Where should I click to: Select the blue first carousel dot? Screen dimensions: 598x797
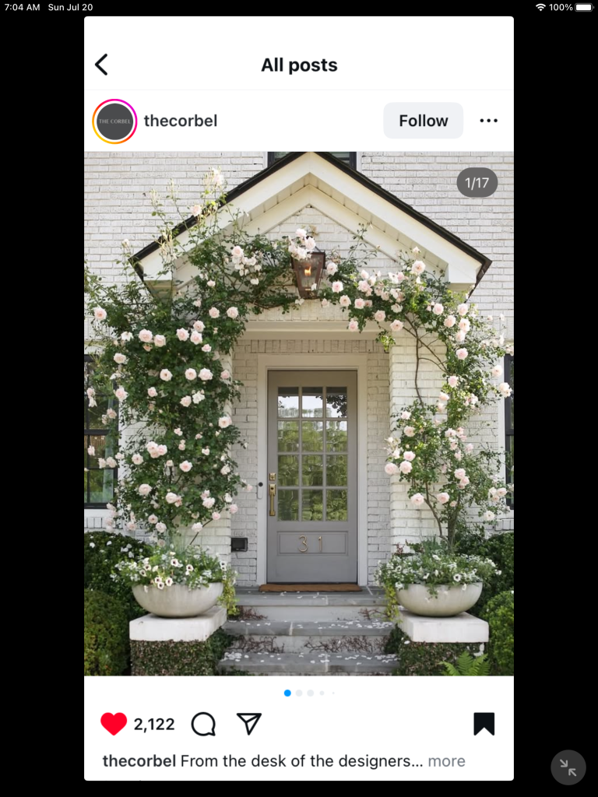pos(287,693)
